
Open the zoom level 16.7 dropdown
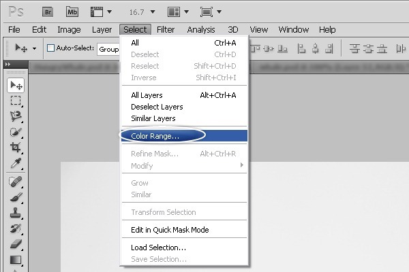pyautogui.click(x=142, y=12)
